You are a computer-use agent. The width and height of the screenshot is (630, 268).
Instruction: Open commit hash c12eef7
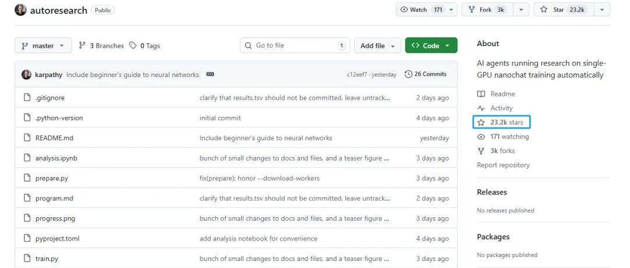click(357, 75)
